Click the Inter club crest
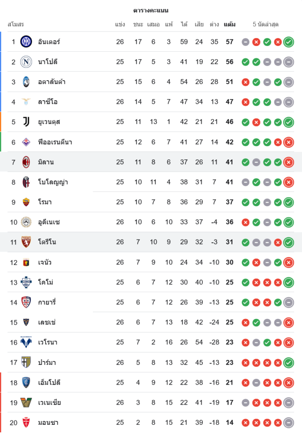The image size is (302, 438). point(26,42)
